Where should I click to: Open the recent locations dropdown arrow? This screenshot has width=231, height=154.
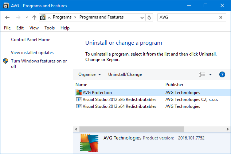pyautogui.click(x=27, y=17)
